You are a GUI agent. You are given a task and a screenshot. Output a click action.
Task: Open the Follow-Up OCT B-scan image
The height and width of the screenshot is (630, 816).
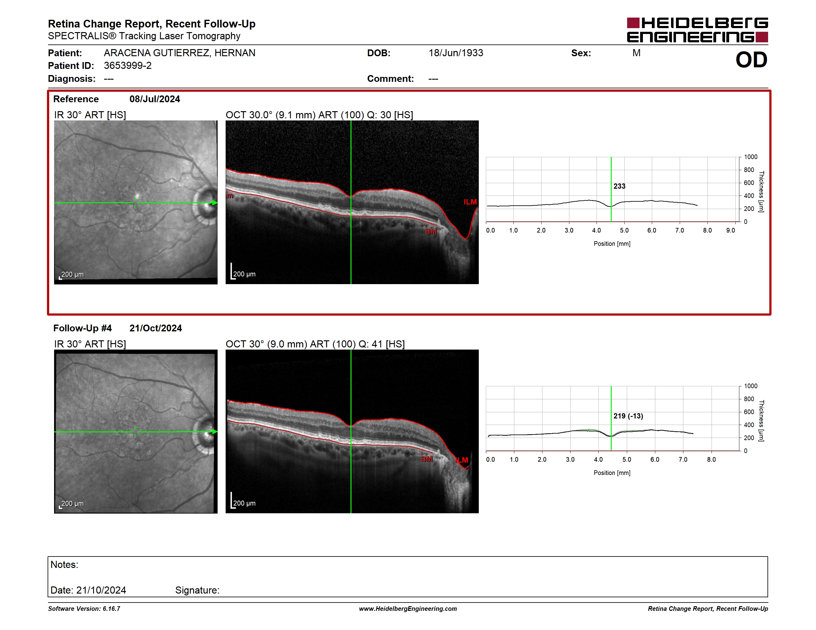pos(352,431)
